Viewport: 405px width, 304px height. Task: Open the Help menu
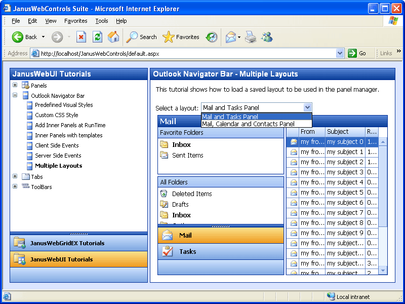[121, 21]
